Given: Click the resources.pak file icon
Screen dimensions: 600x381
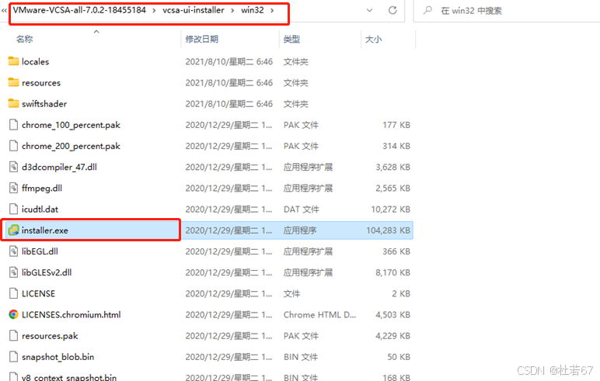Looking at the screenshot, I should point(13,335).
